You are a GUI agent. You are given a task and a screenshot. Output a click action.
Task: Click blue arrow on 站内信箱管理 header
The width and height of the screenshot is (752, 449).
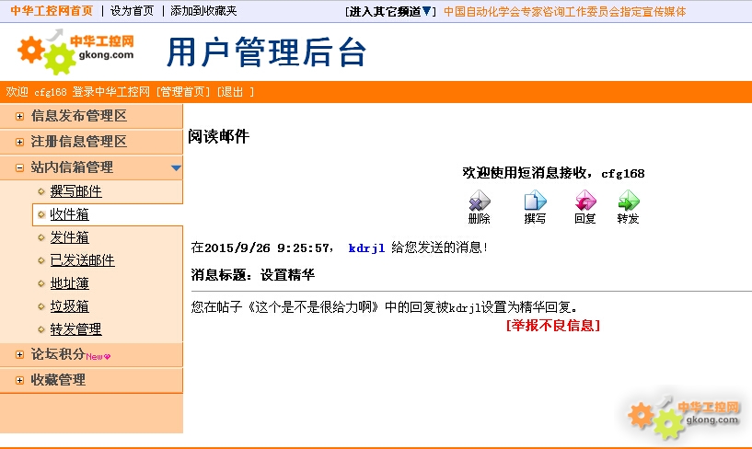(x=176, y=167)
